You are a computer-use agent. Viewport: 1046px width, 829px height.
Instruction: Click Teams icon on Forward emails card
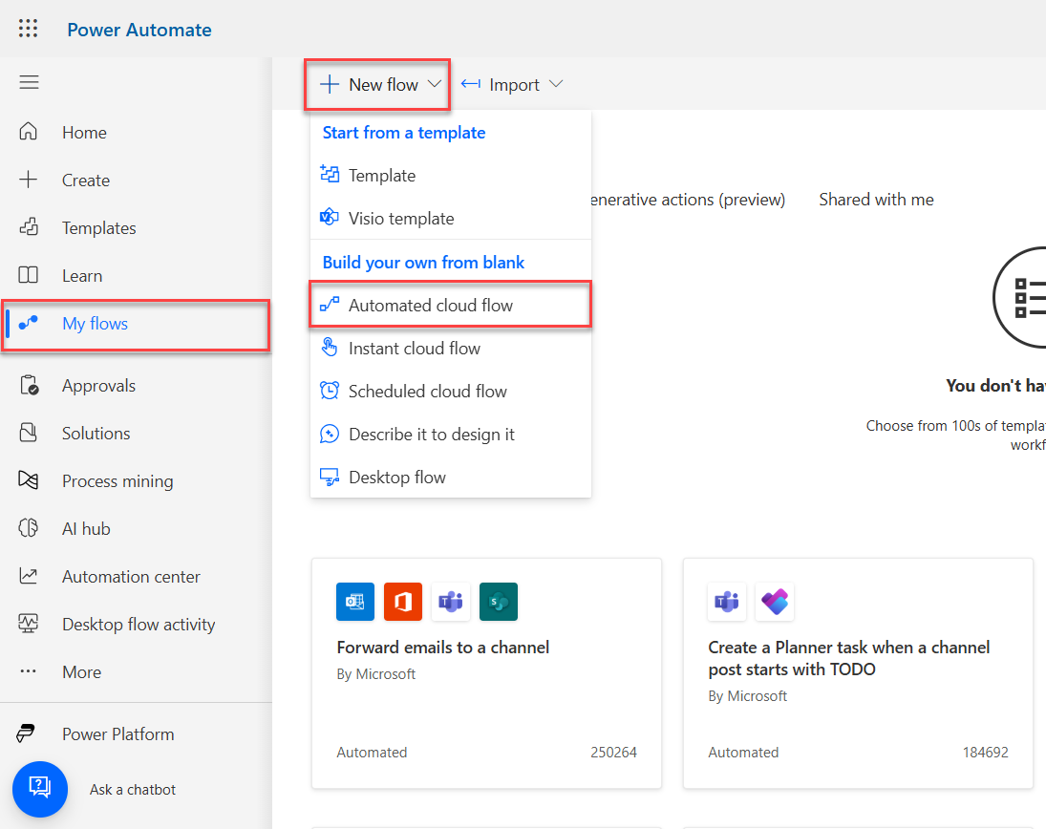point(451,602)
